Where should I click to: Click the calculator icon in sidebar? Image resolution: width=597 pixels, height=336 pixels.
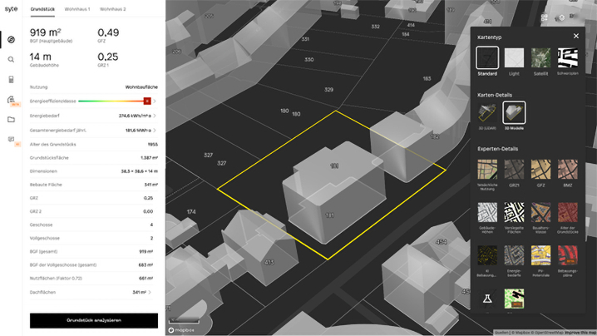[12, 80]
